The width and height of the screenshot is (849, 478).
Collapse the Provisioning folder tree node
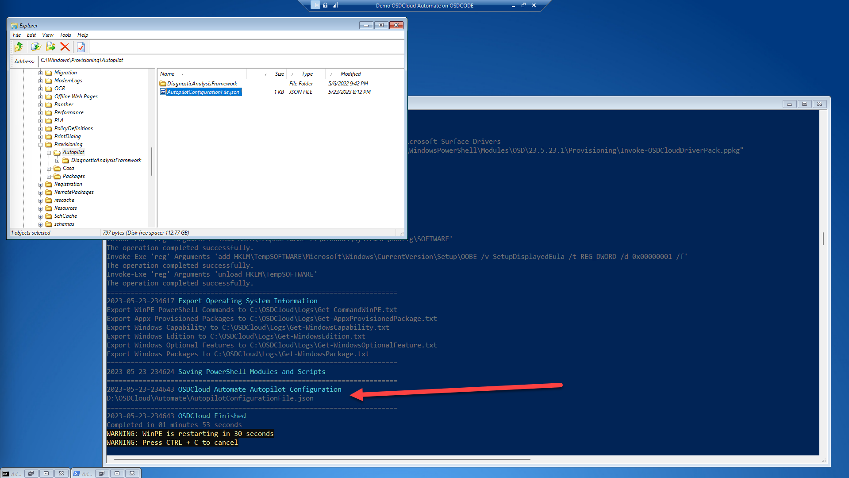(41, 145)
